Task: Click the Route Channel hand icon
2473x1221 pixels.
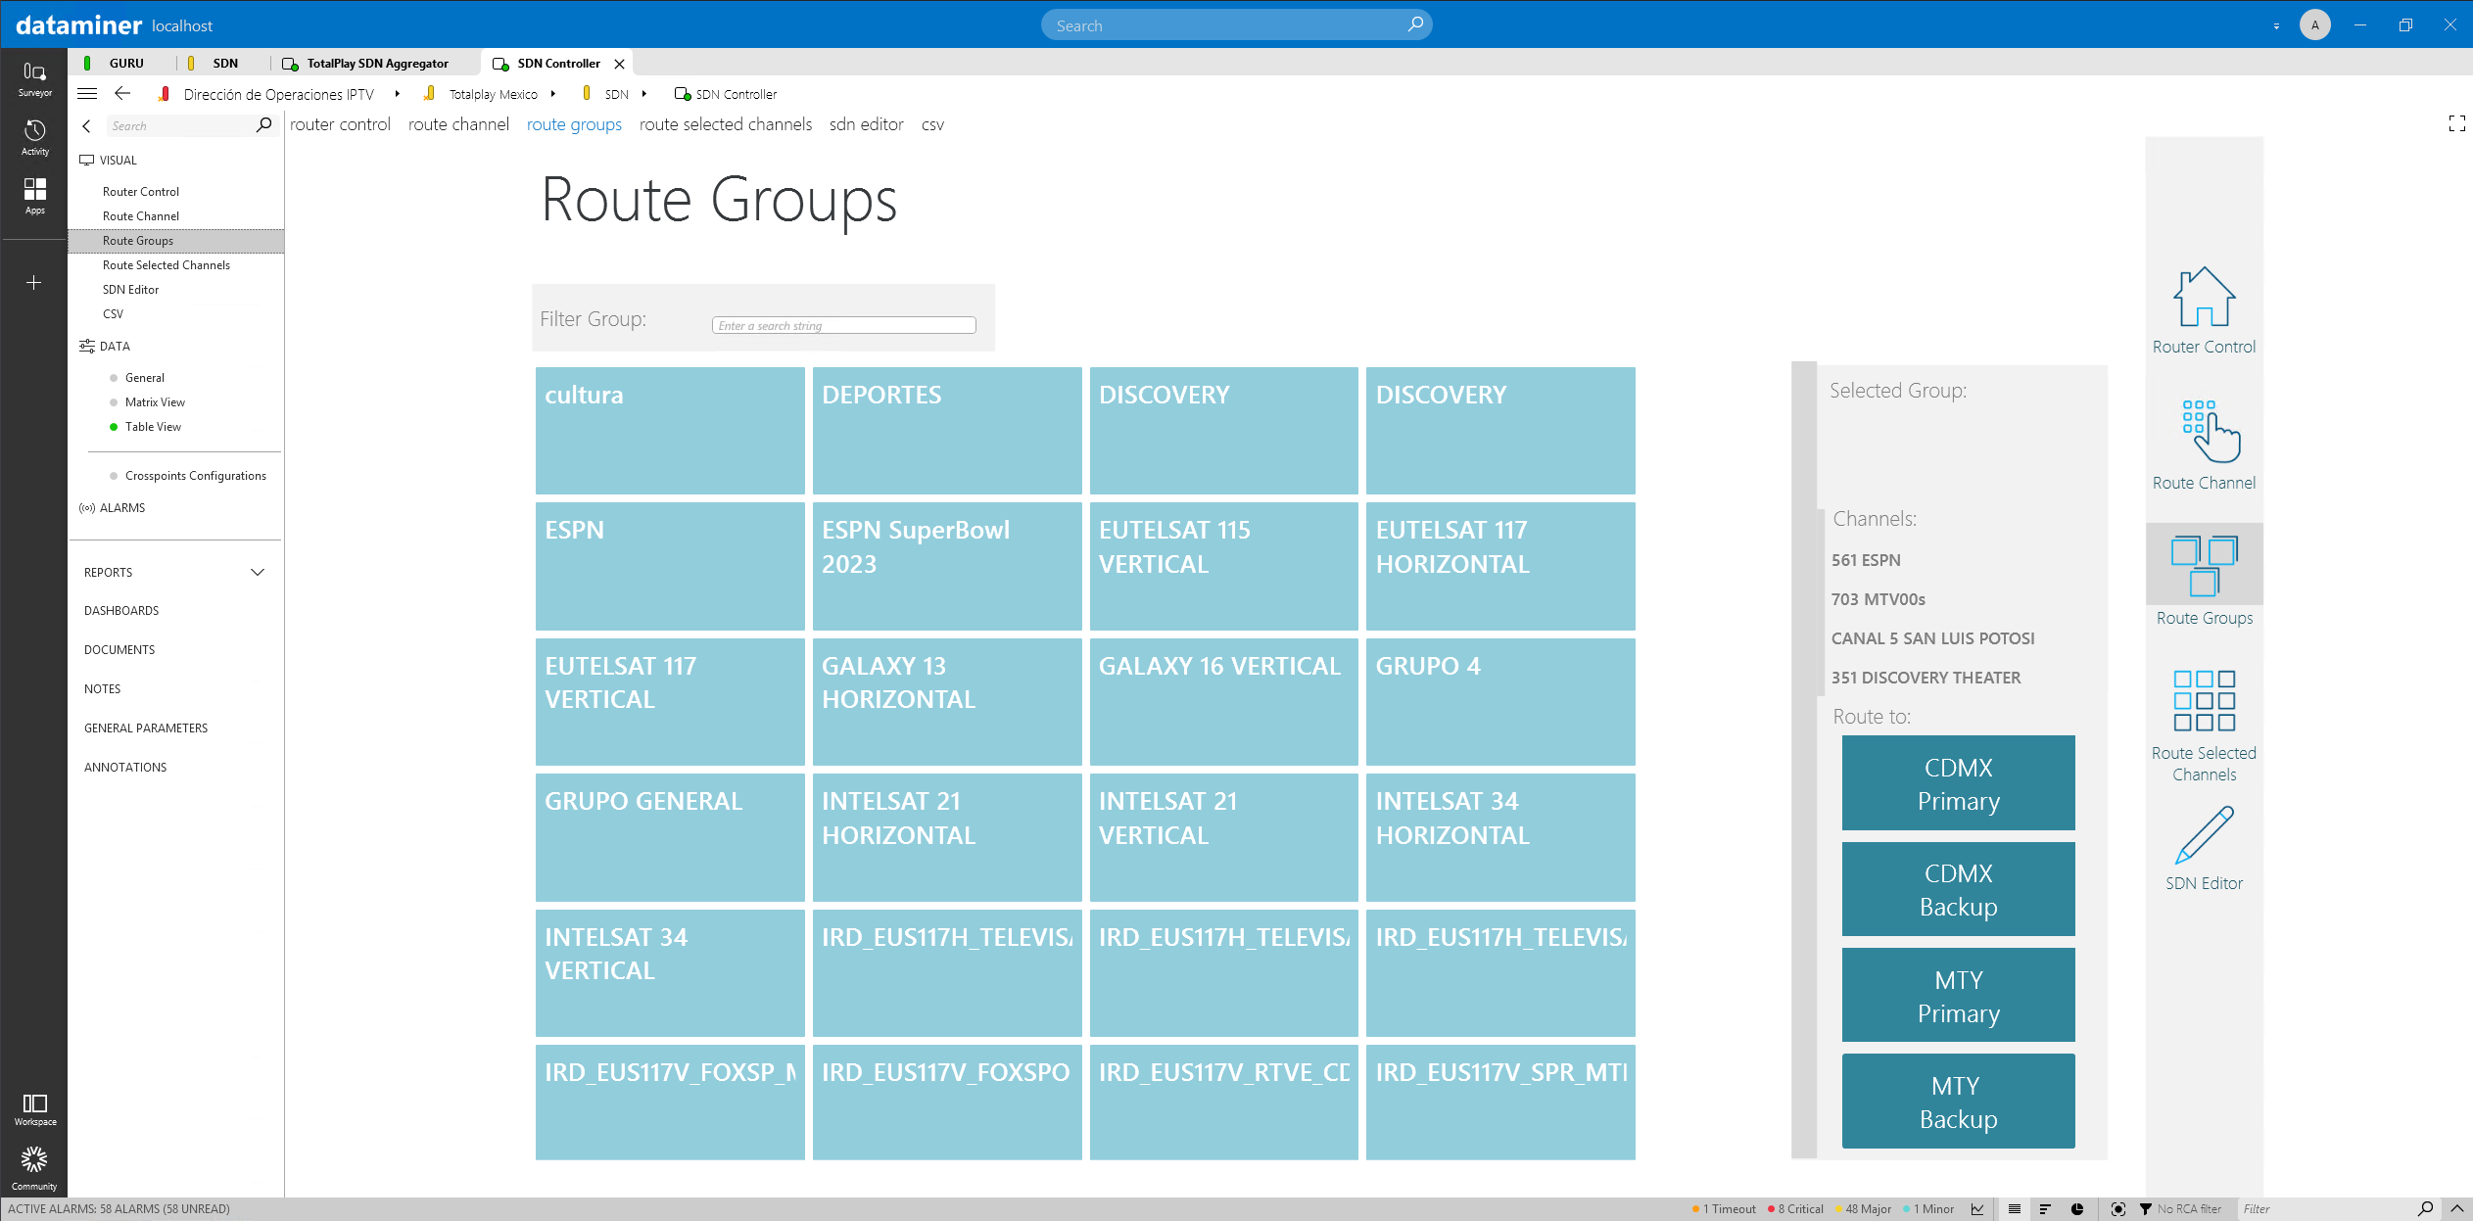Action: 2211,431
